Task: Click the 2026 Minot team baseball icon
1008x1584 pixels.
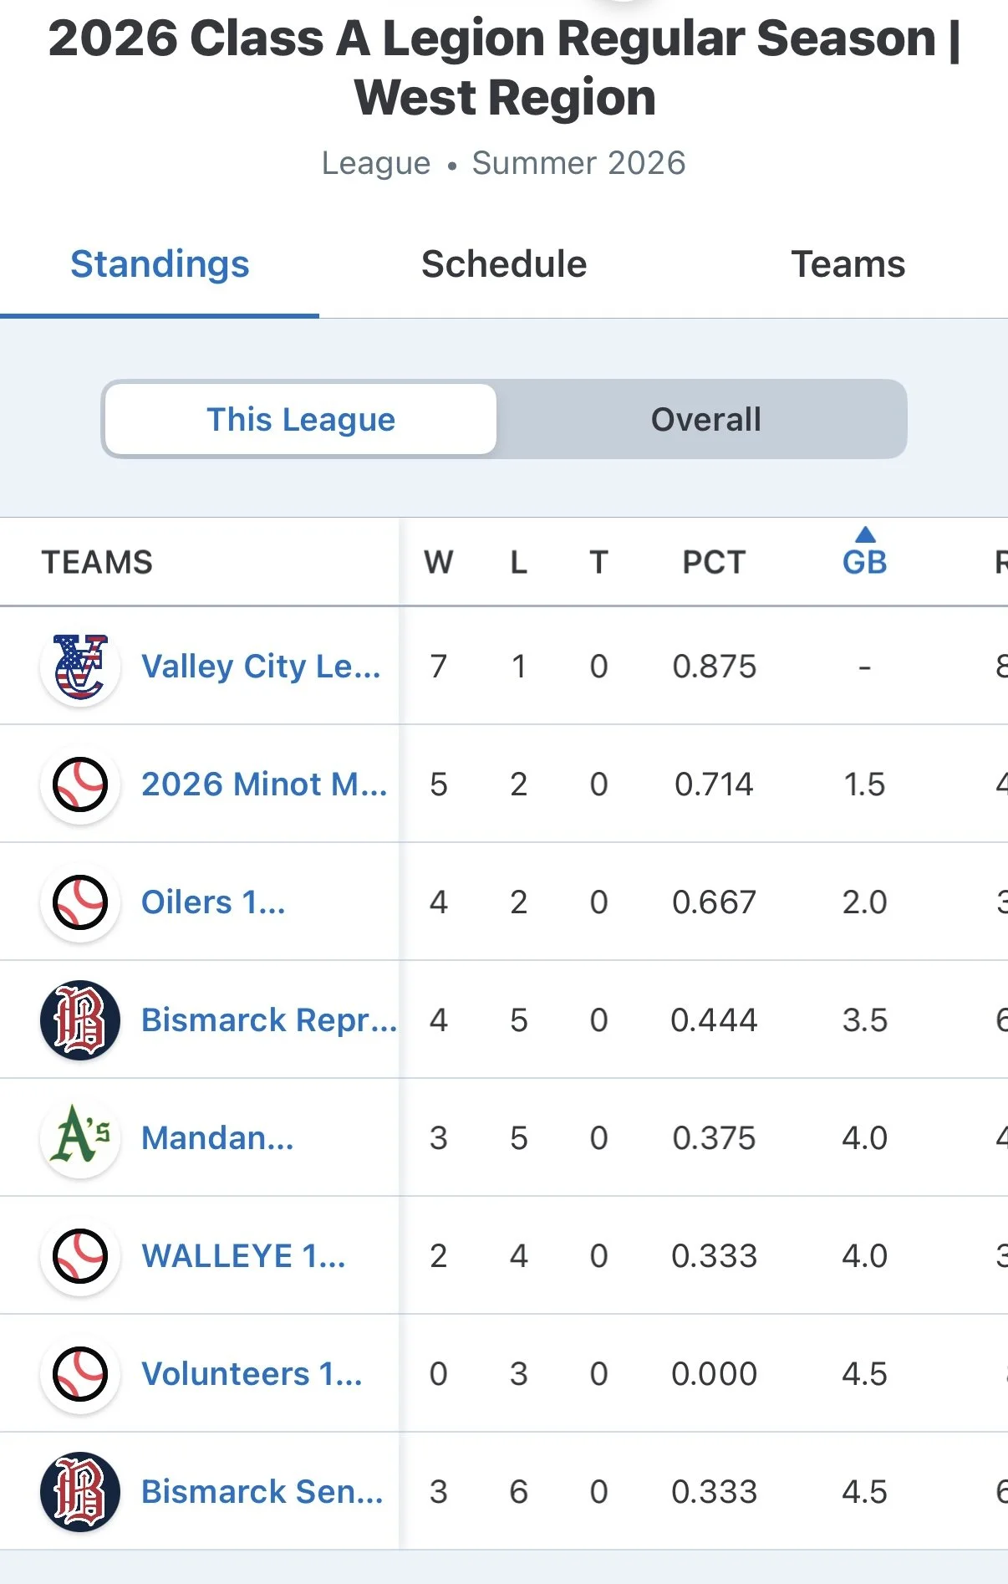Action: (80, 784)
